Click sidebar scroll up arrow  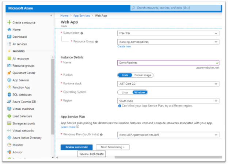click(x=53, y=57)
